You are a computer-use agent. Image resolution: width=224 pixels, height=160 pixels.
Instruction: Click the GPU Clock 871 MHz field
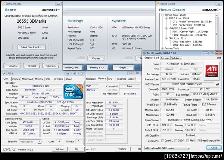[167, 125]
